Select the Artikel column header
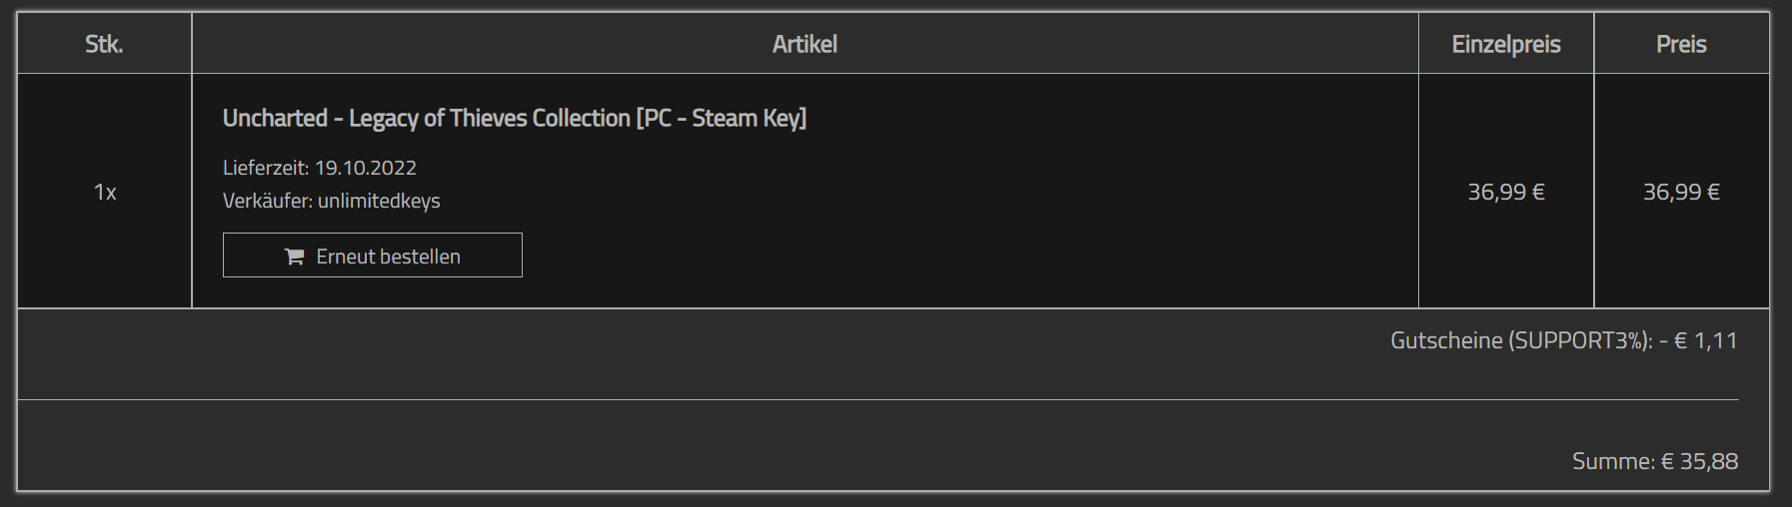The image size is (1792, 507). [805, 44]
